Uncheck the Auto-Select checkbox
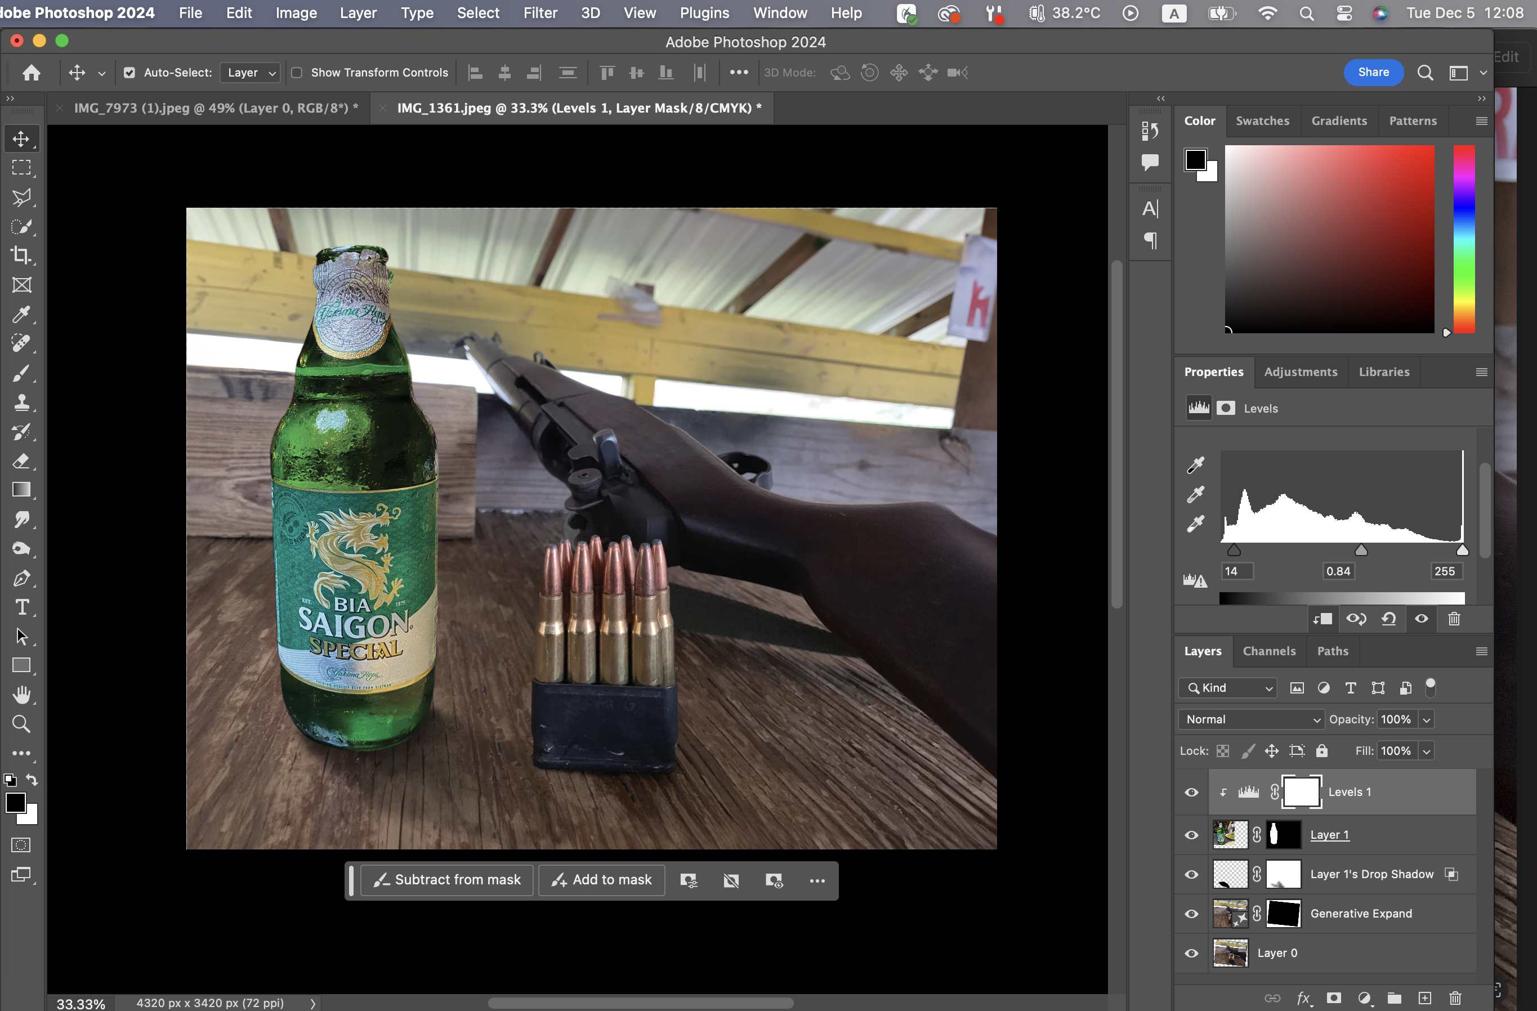 130,72
